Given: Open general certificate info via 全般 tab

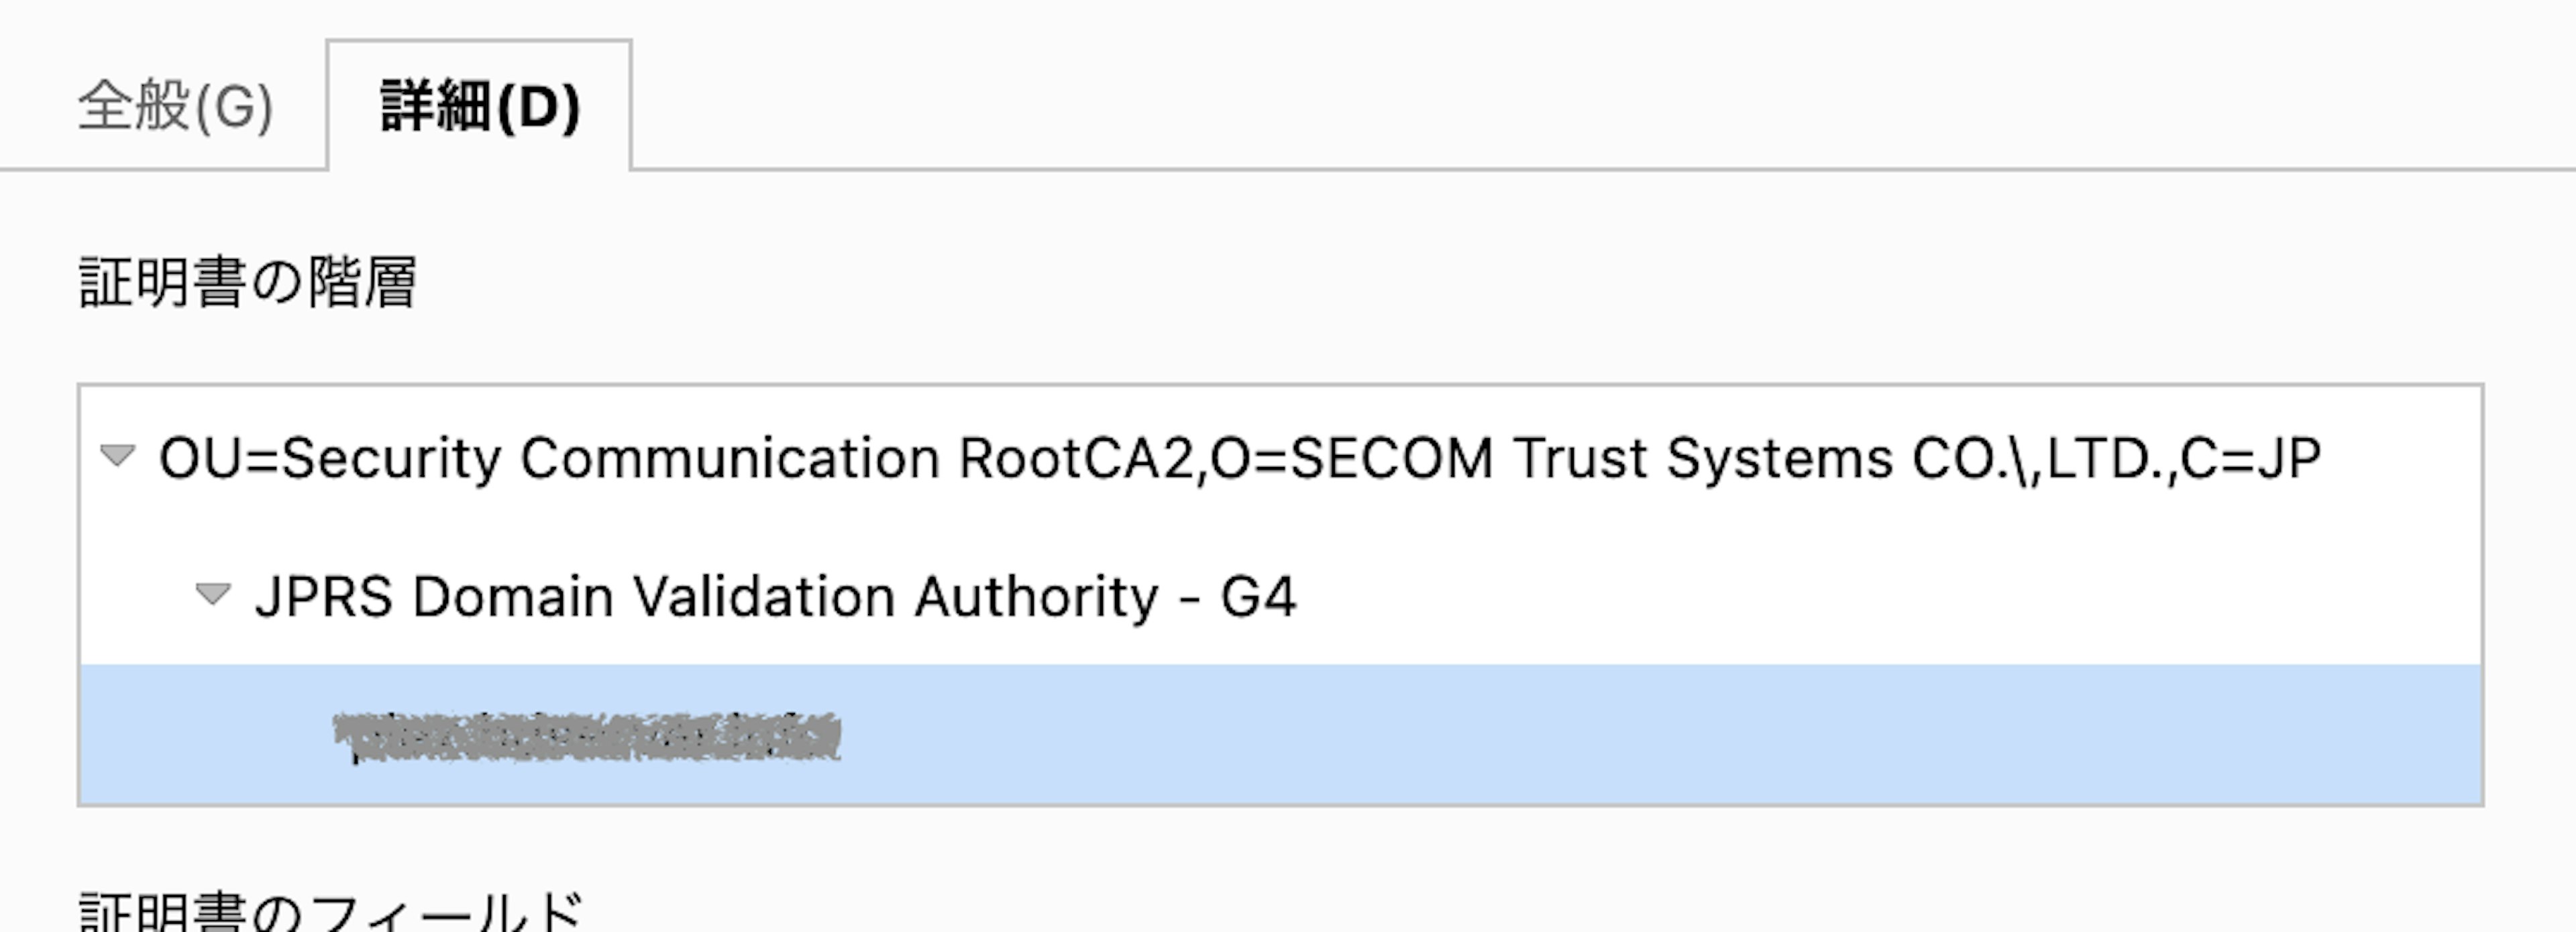Looking at the screenshot, I should 175,106.
